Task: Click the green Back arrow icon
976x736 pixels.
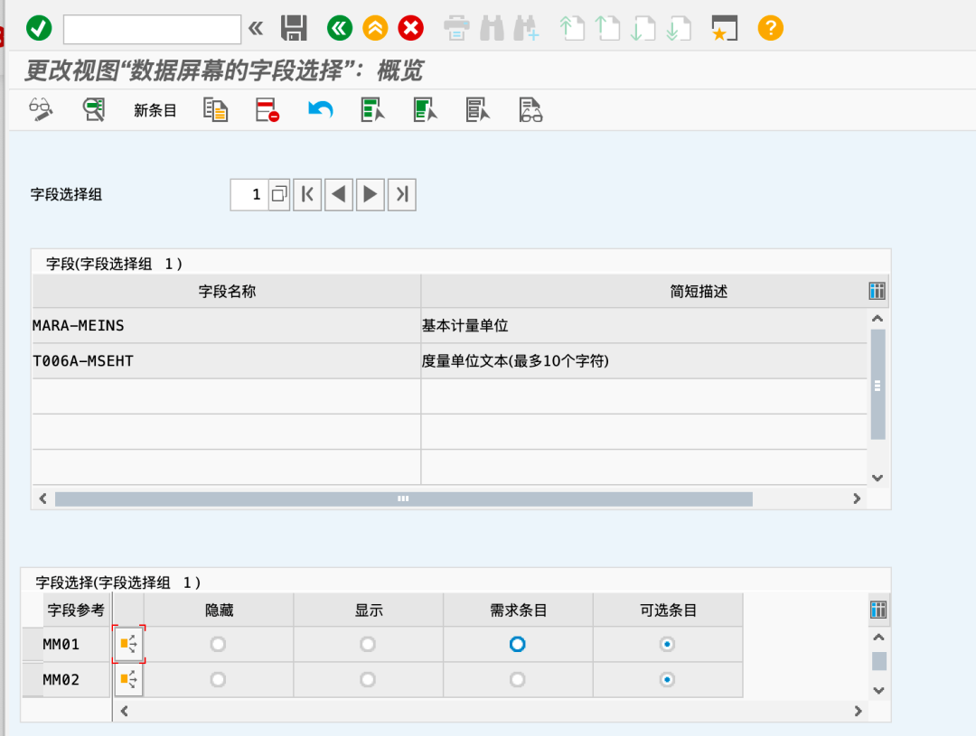Action: coord(339,28)
